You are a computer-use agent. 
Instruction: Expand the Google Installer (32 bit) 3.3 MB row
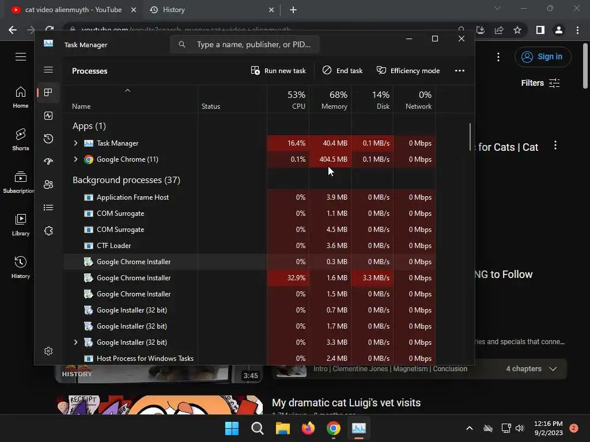point(75,342)
